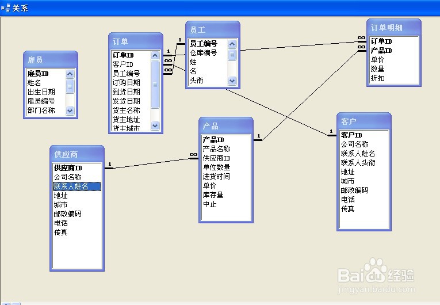The image size is (440, 305).
Task: Select 订单ID field in 订单明细 table
Action: (x=393, y=41)
